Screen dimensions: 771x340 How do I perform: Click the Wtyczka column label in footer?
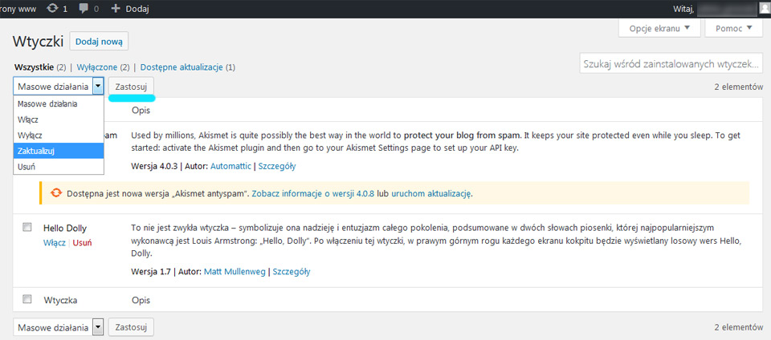click(60, 300)
